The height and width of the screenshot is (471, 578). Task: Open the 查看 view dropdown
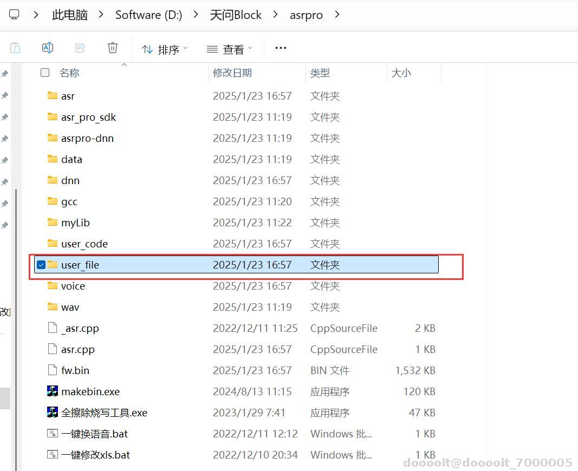[x=230, y=49]
